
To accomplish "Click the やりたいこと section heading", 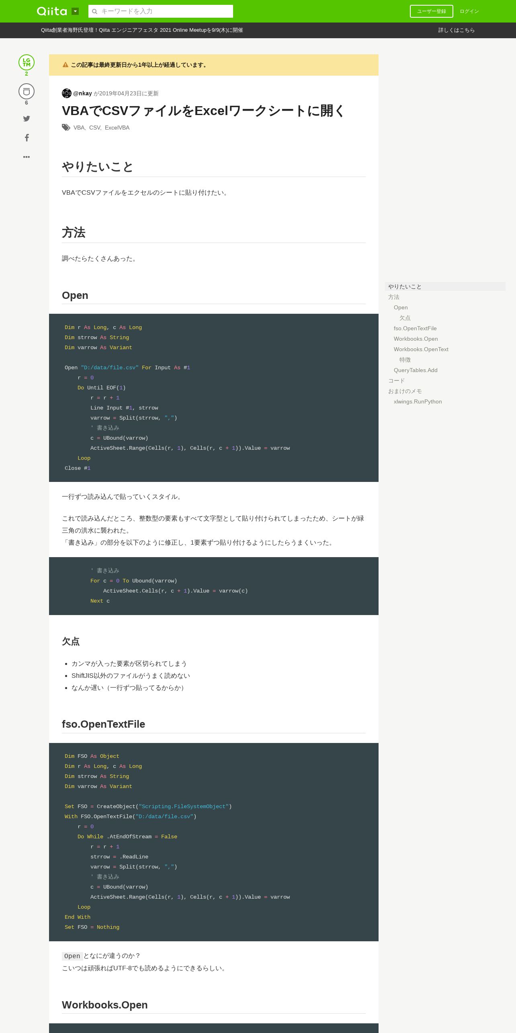I will (98, 167).
